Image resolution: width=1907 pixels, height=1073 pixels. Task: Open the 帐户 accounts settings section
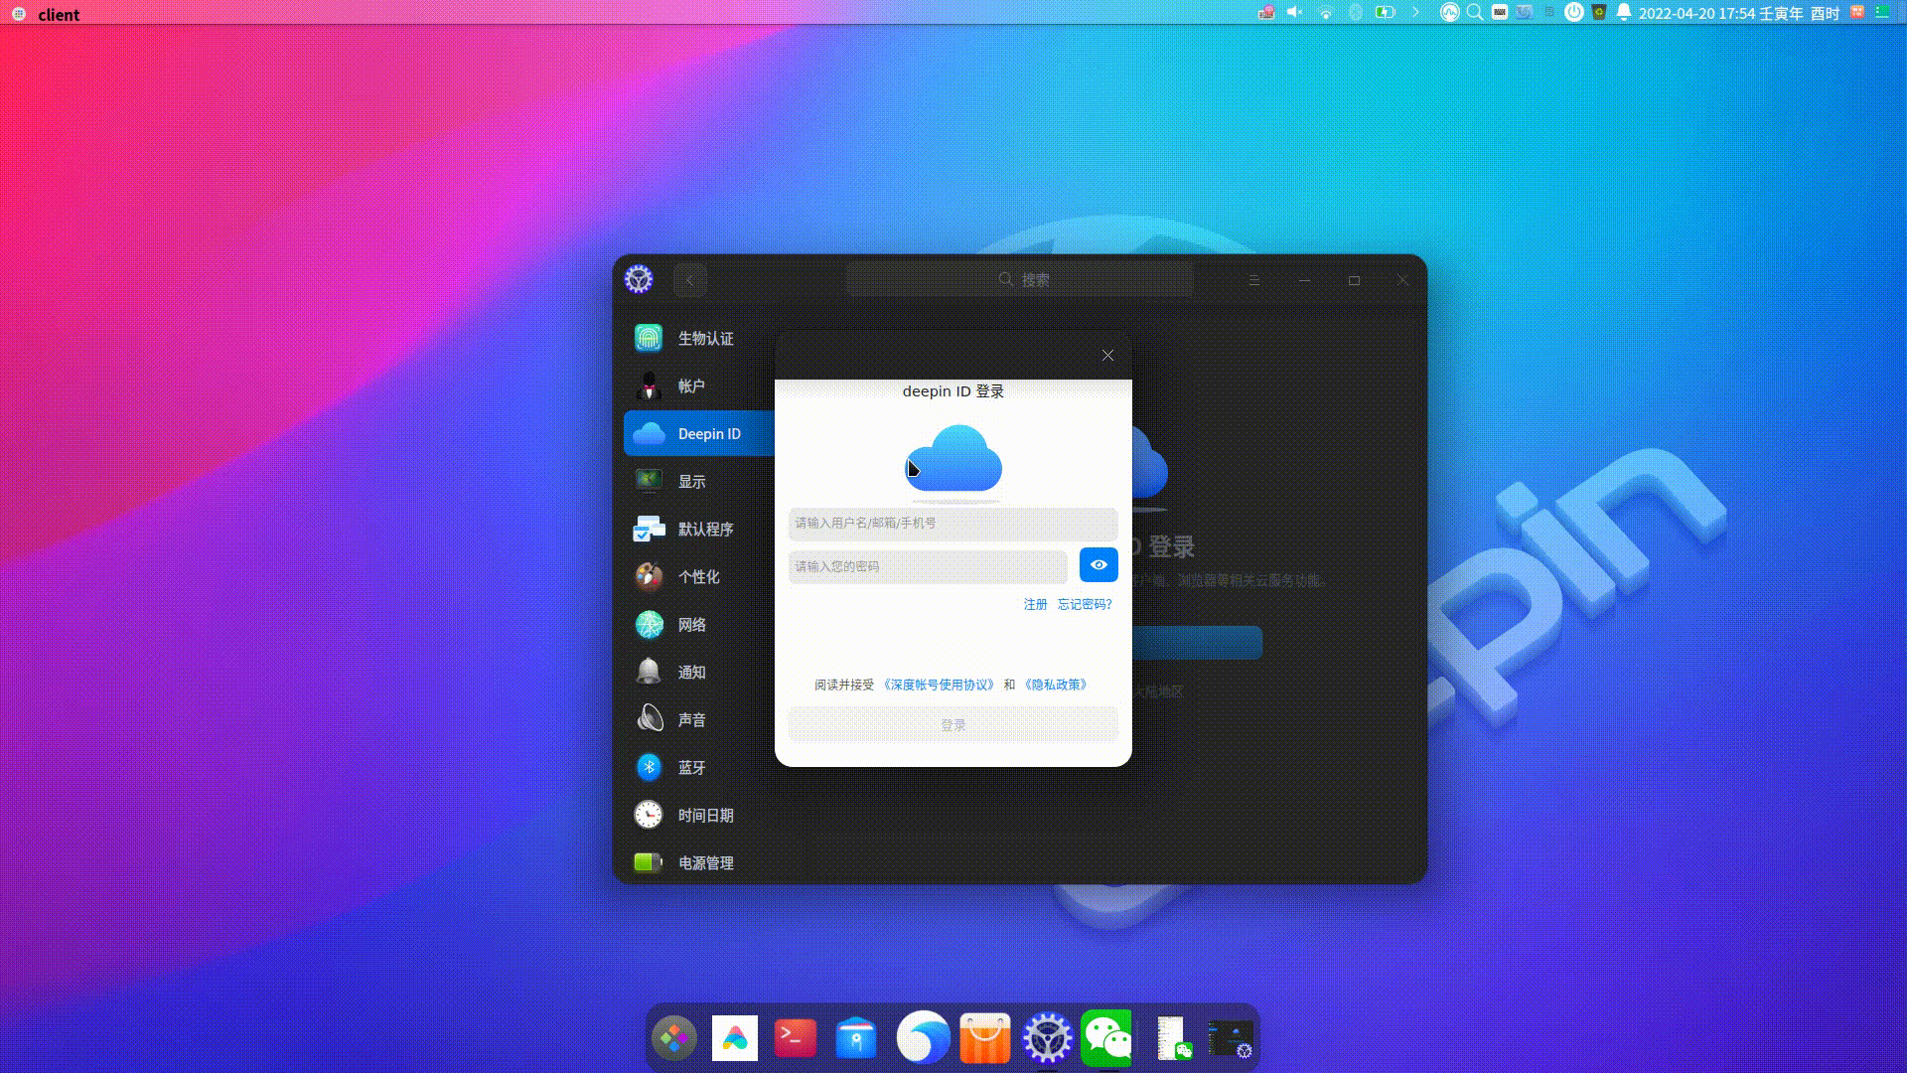click(x=691, y=386)
